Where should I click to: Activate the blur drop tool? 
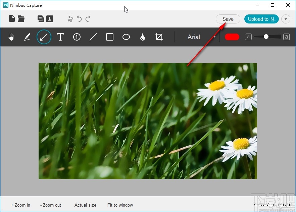pyautogui.click(x=143, y=37)
